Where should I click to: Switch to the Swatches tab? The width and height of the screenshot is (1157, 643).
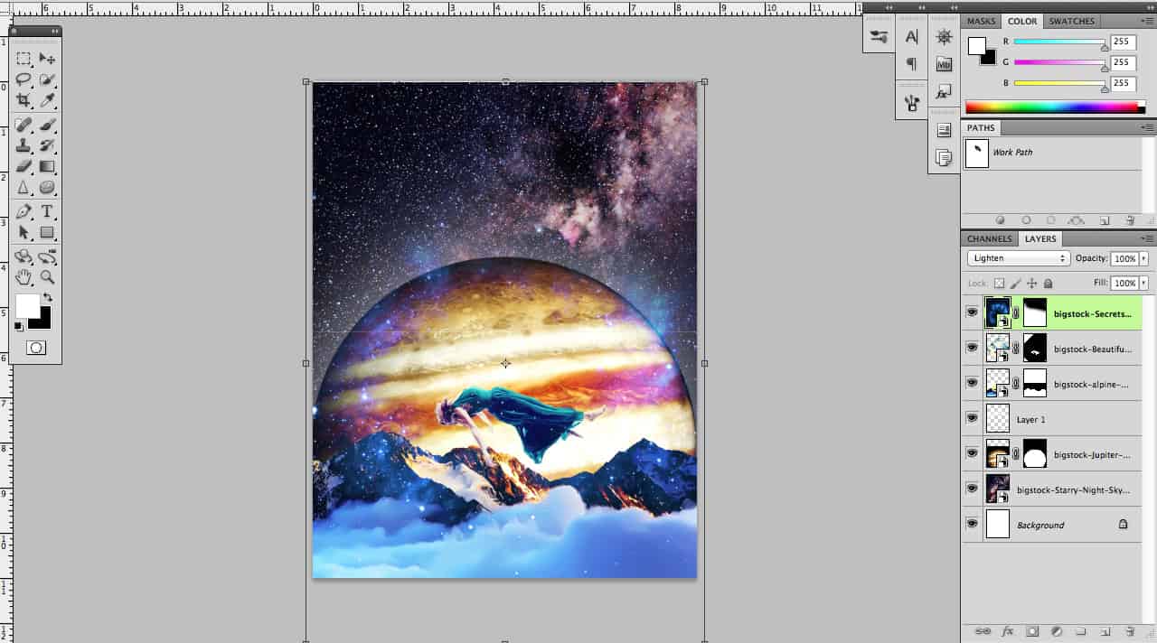pyautogui.click(x=1072, y=21)
